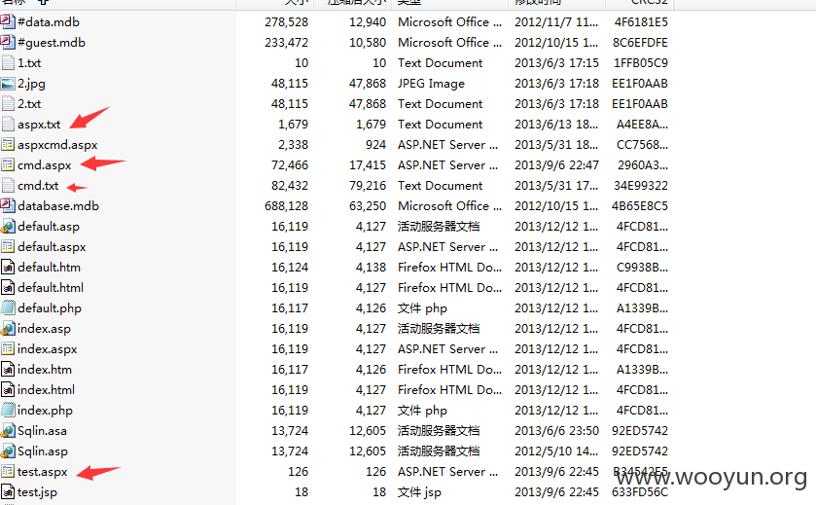Select the file name database.mdb
The image size is (816, 505).
pyautogui.click(x=58, y=205)
